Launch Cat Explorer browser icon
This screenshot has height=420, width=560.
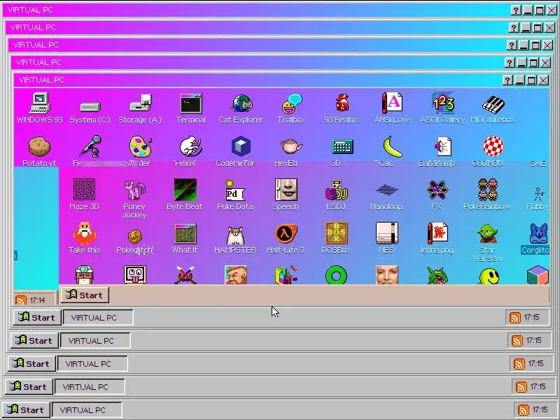241,103
